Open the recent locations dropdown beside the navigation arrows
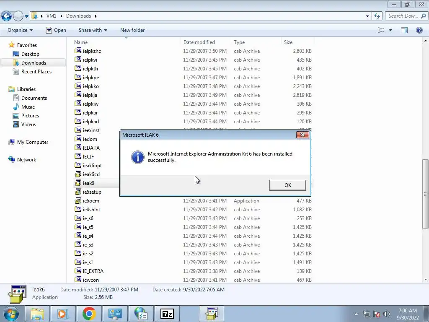This screenshot has height=322, width=429. [26, 16]
